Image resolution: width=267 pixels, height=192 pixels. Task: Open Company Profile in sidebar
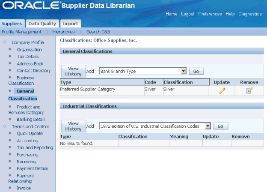[28, 42]
